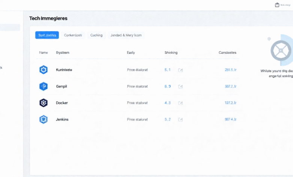293x177 pixels.
Task: Click the Jenkins hexagon icon
Action: [43, 119]
